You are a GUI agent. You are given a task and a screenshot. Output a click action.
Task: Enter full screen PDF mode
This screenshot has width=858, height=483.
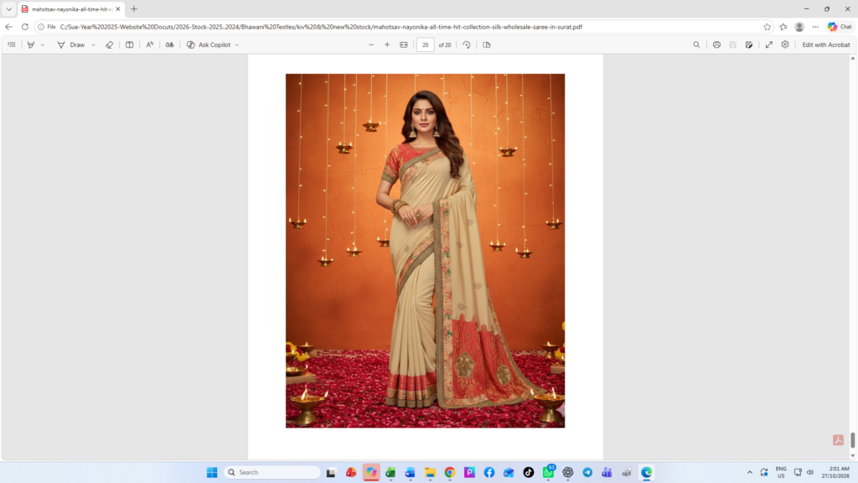pos(769,45)
